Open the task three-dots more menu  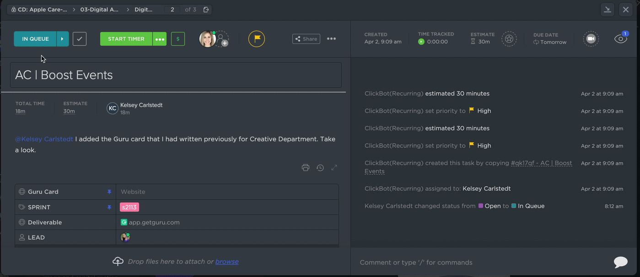pyautogui.click(x=332, y=39)
